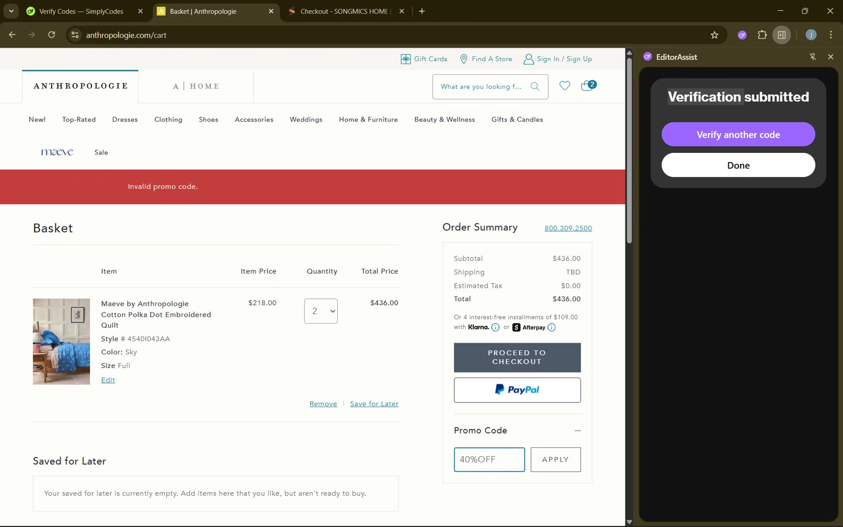Open the purple EditorAssist extension icon
The height and width of the screenshot is (527, 843).
pyautogui.click(x=742, y=35)
